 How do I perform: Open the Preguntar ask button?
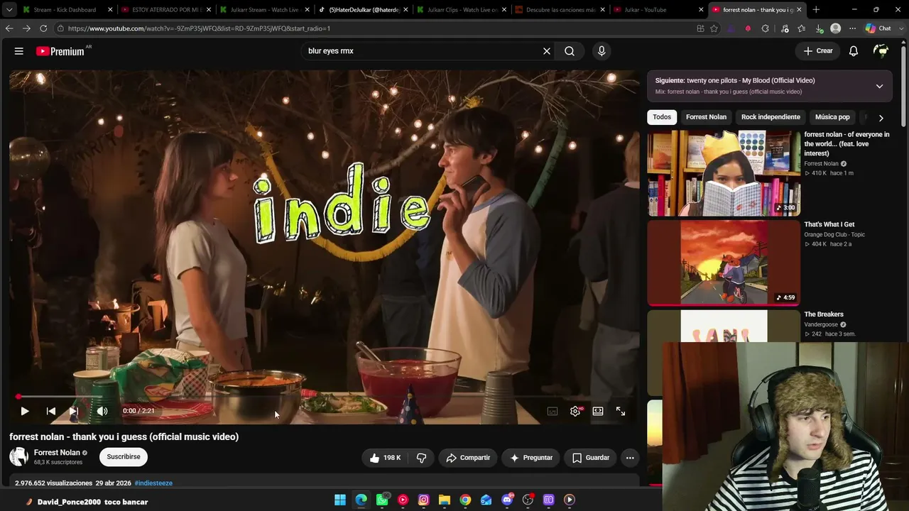coord(531,458)
